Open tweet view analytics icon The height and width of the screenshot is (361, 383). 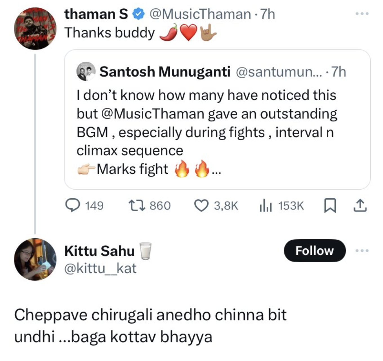tap(265, 205)
